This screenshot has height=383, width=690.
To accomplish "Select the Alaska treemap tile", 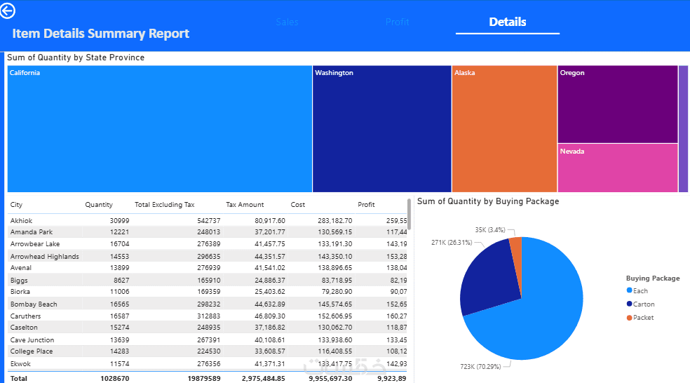I will 504,129.
